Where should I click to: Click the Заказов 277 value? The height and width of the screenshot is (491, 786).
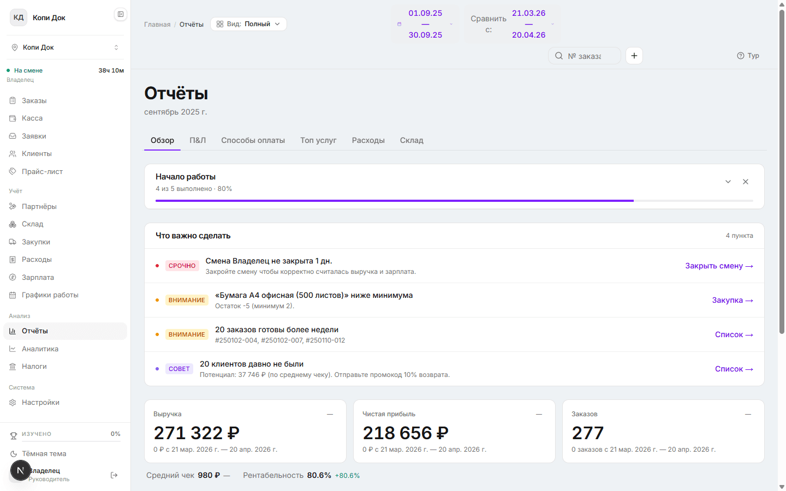pos(588,433)
